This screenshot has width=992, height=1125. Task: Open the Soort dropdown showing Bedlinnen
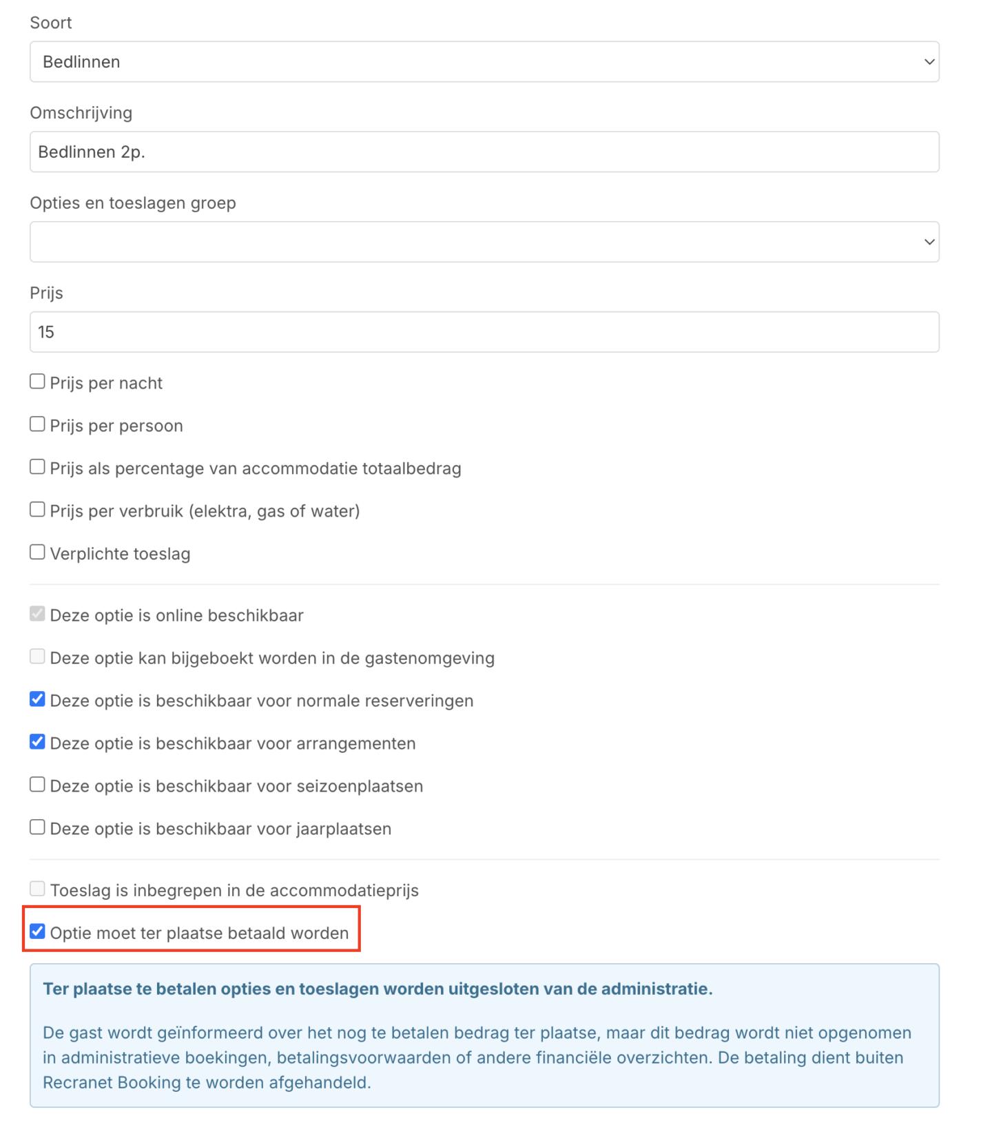point(484,62)
